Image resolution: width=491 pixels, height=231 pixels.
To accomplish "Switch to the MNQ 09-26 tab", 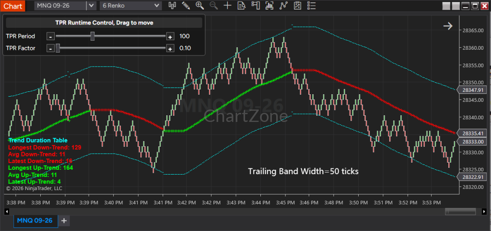I will tap(35, 220).
